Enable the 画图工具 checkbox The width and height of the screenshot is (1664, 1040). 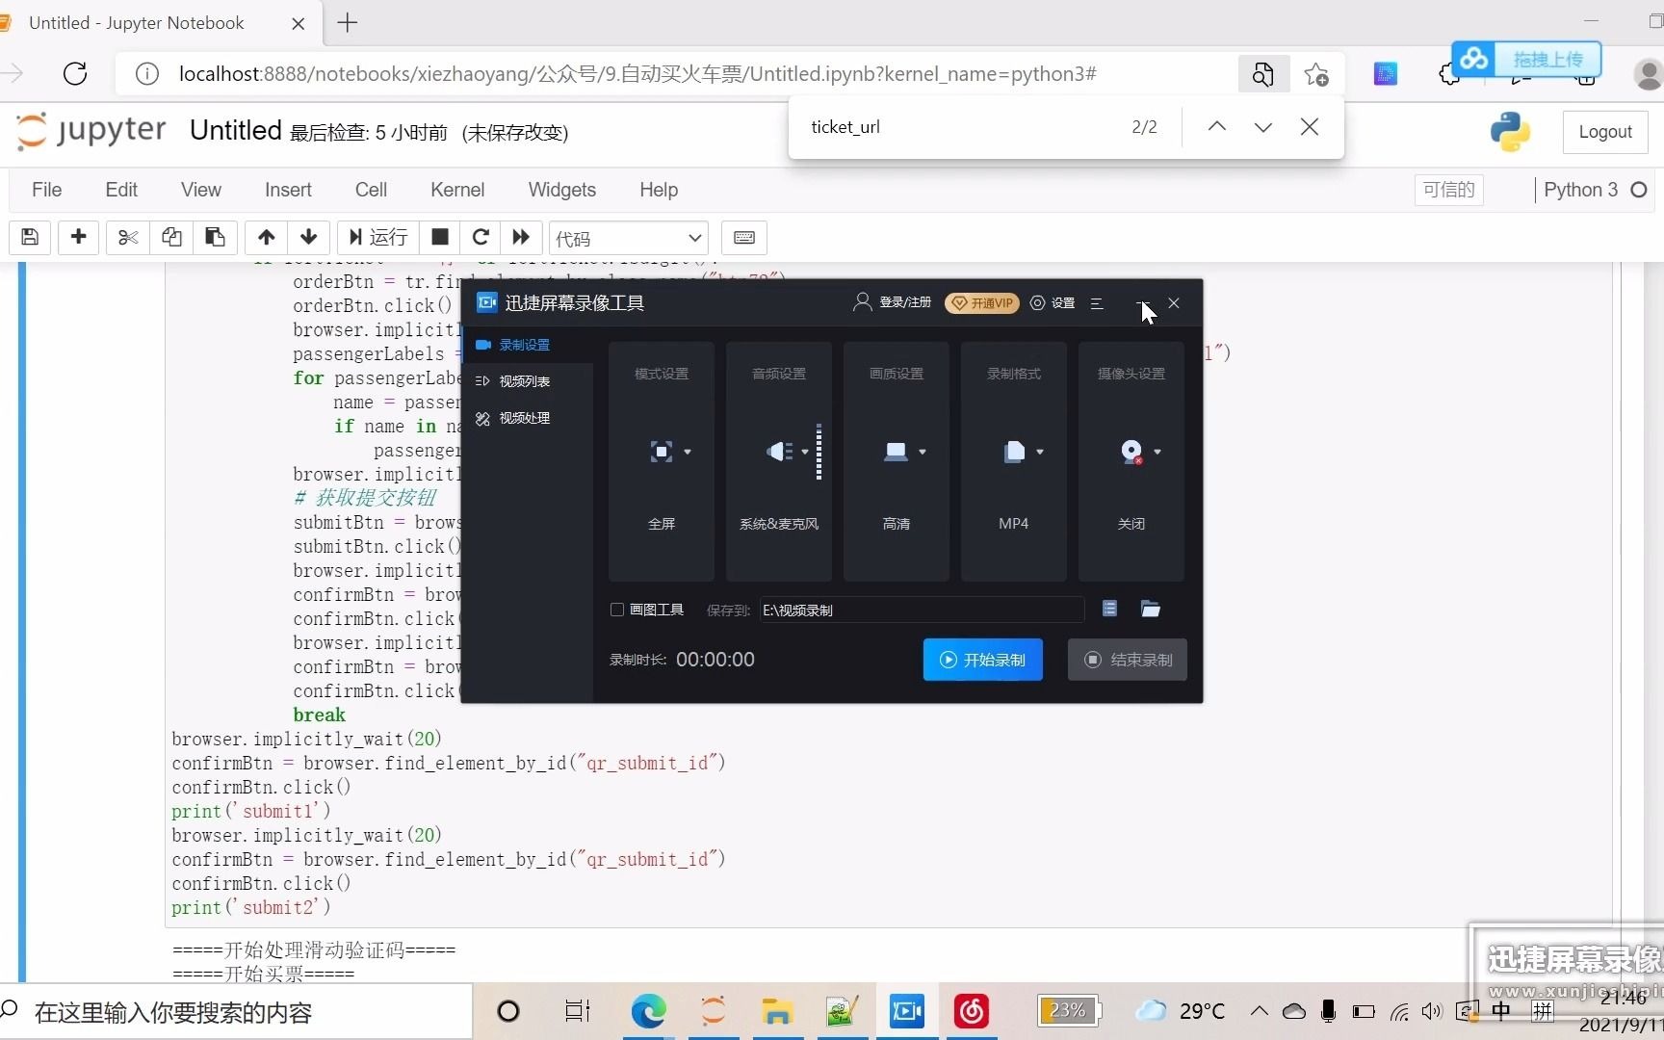(x=617, y=610)
